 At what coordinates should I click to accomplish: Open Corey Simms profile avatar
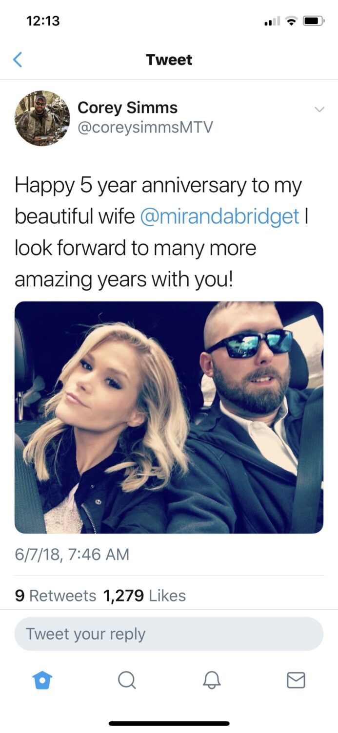[42, 118]
